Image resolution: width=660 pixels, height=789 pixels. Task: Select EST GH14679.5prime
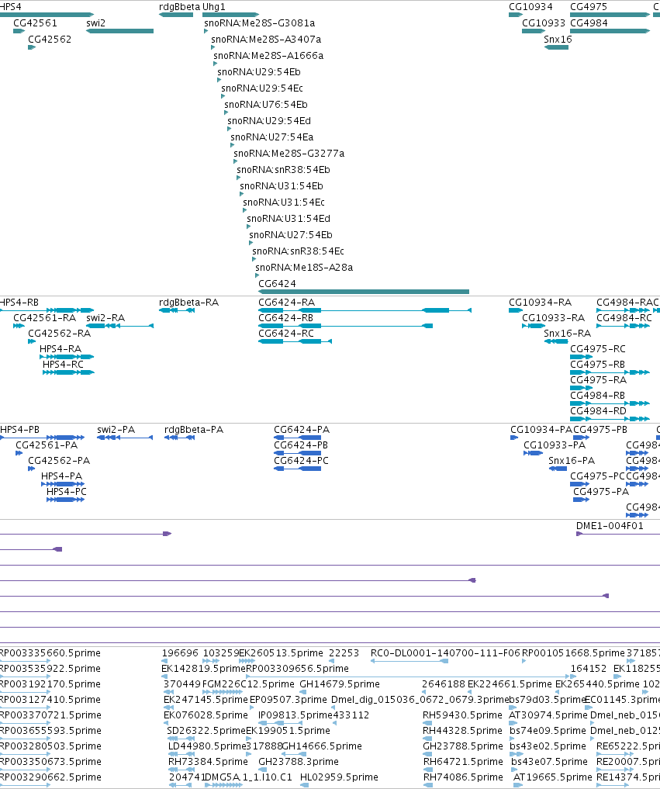[x=340, y=684]
